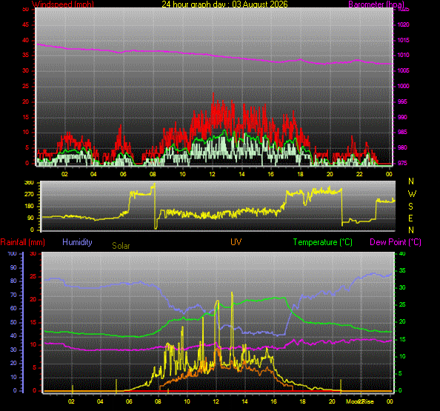Click barometer axis value "995"
The width and height of the screenshot is (440, 411).
click(x=402, y=101)
